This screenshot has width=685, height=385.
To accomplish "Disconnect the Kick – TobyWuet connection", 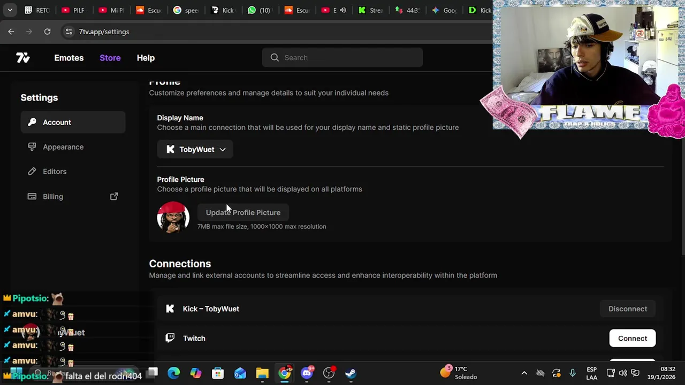I will click(628, 309).
